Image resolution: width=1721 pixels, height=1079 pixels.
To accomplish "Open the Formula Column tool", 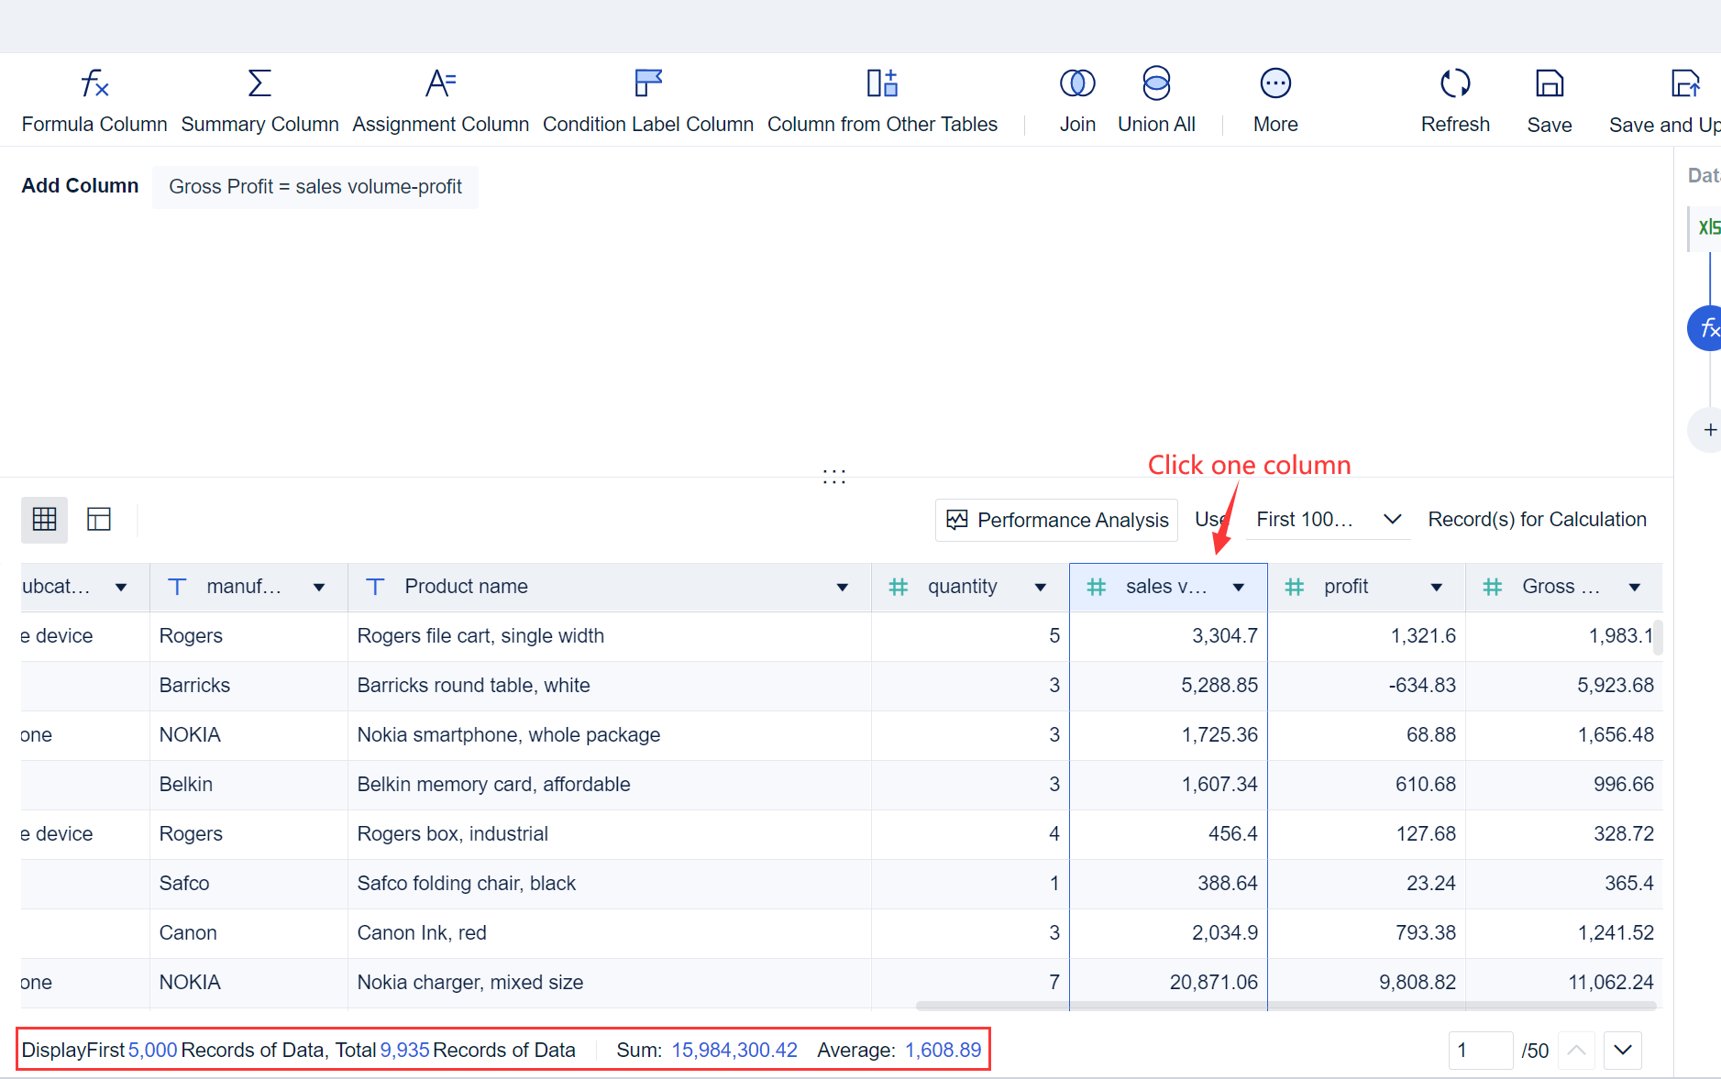I will pyautogui.click(x=94, y=101).
